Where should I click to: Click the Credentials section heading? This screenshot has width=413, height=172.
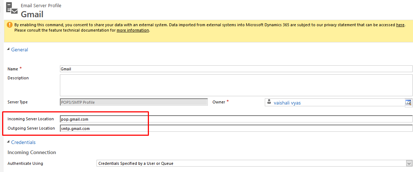click(x=23, y=142)
